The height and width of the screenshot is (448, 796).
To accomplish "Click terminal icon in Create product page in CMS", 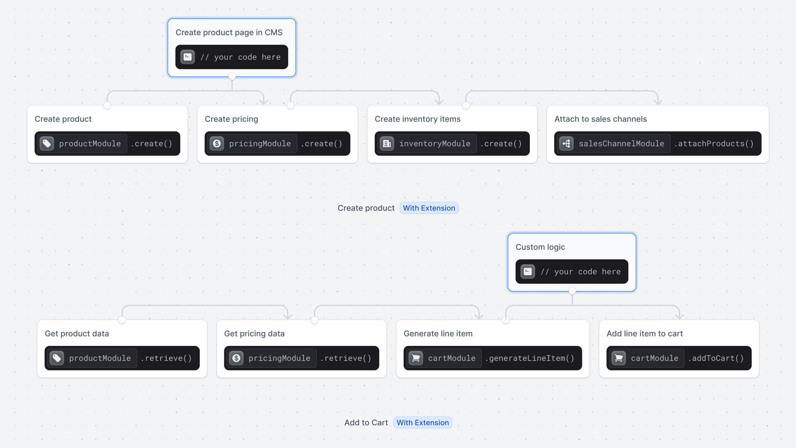I will (187, 57).
